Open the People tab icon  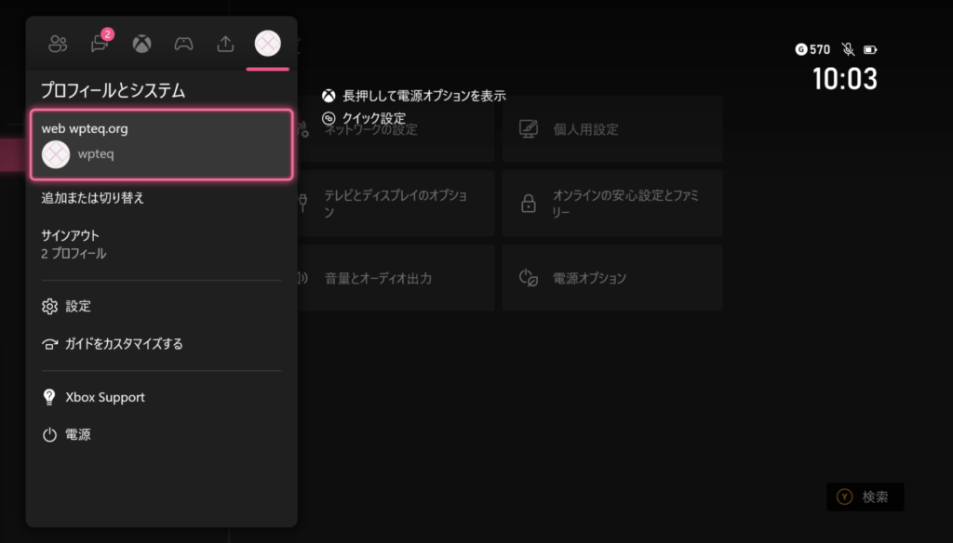click(58, 44)
